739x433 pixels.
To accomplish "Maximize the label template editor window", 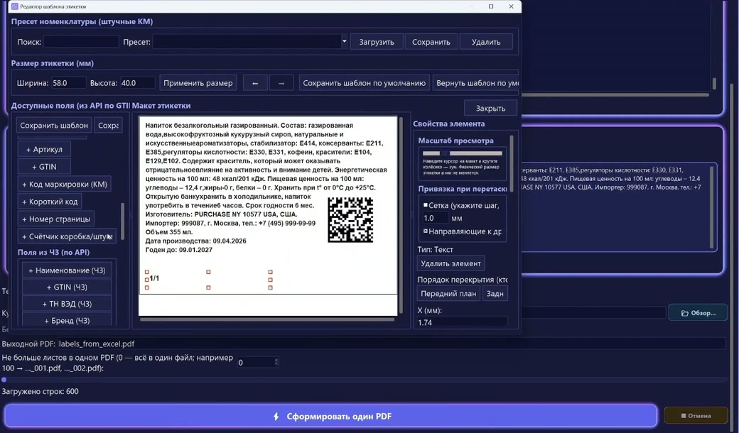I will [490, 6].
